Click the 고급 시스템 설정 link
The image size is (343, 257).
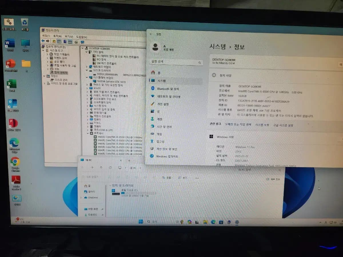click(283, 125)
